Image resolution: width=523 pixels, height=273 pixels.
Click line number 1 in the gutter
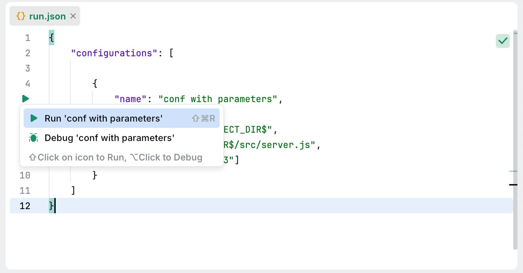point(28,38)
